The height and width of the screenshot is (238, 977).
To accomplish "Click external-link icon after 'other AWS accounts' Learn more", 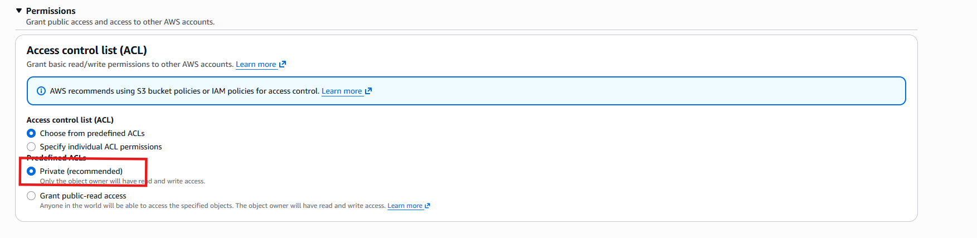I will pos(283,64).
